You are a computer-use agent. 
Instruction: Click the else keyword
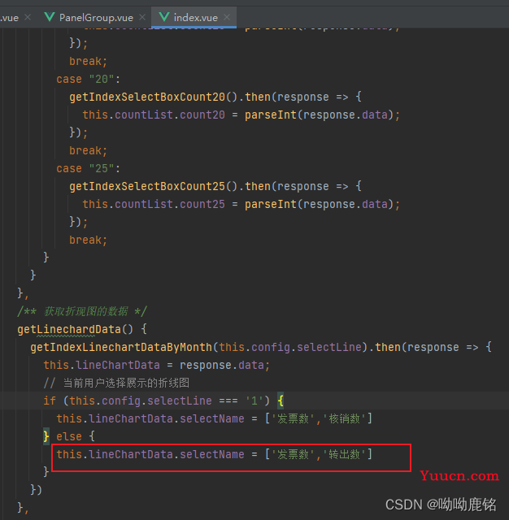[69, 437]
